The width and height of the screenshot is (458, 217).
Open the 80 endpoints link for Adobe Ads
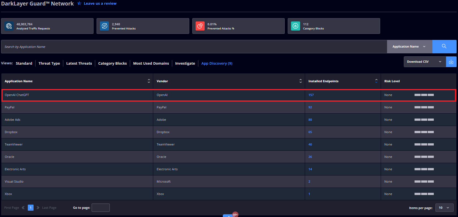310,120
